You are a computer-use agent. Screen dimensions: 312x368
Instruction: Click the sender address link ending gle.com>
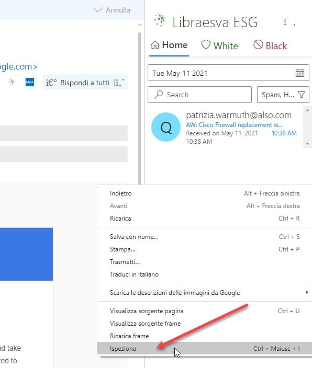[19, 67]
